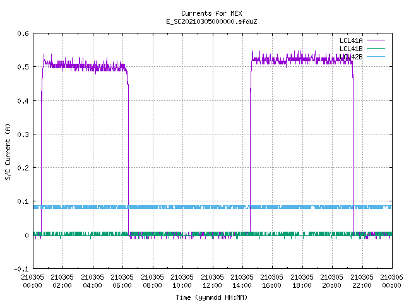Viewport: 404px width, 303px height.
Task: Click the 210305 20:00 x-axis tick label
Action: tap(331, 282)
